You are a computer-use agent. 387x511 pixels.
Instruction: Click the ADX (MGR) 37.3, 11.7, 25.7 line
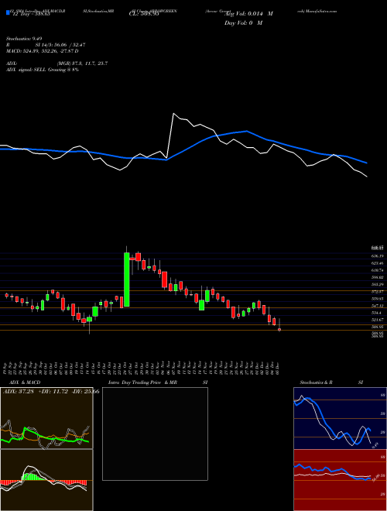coord(57,63)
